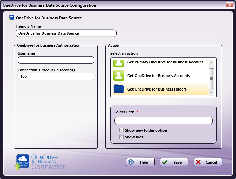Click the Show new folder option label
The width and height of the screenshot is (236, 179).
click(x=146, y=130)
